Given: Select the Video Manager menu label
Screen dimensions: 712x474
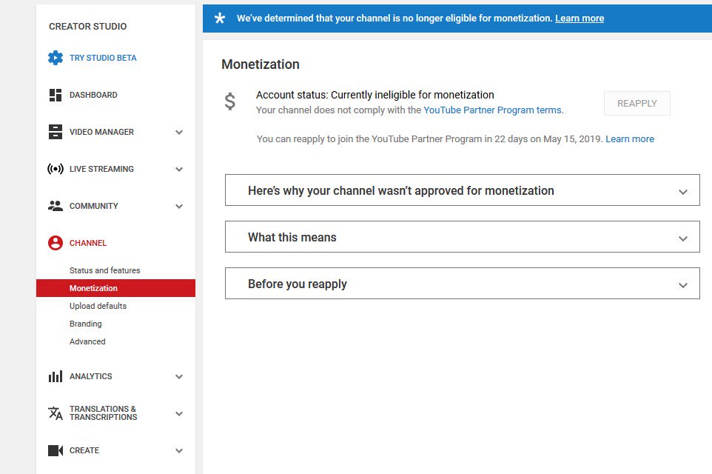Looking at the screenshot, I should click(x=101, y=132).
